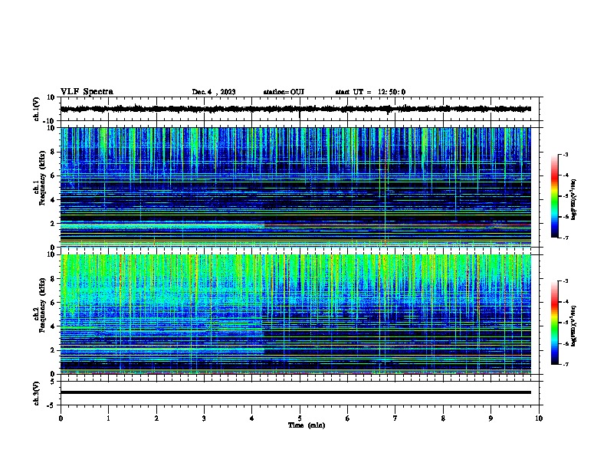The image size is (607, 469).
Task: Click the "9" tick on the time axis
Action: pyautogui.click(x=491, y=418)
